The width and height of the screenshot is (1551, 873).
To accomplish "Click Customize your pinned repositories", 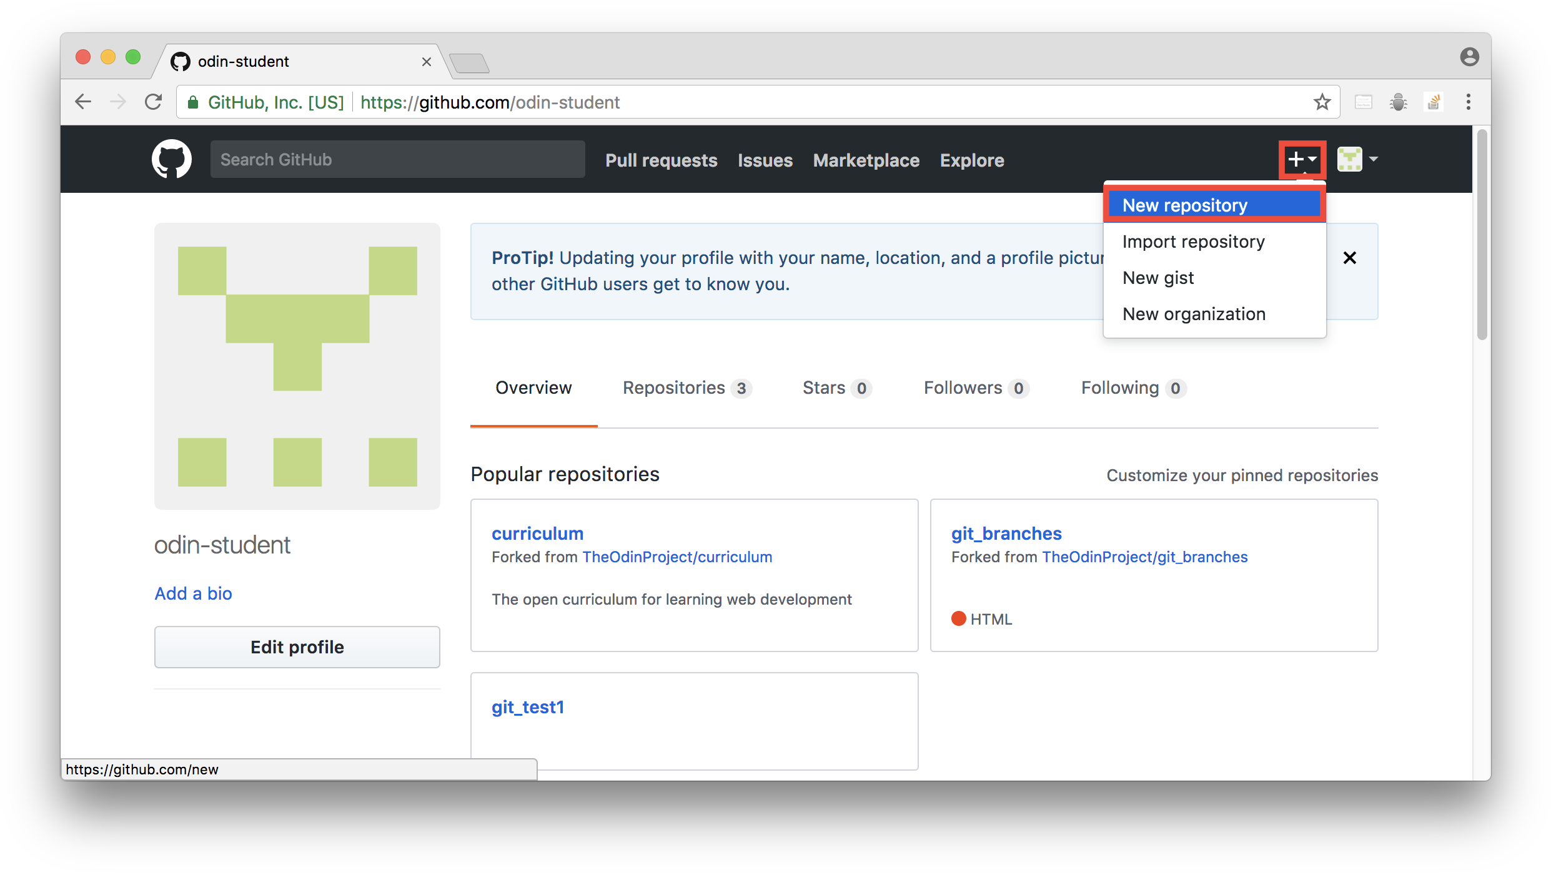I will (x=1242, y=476).
